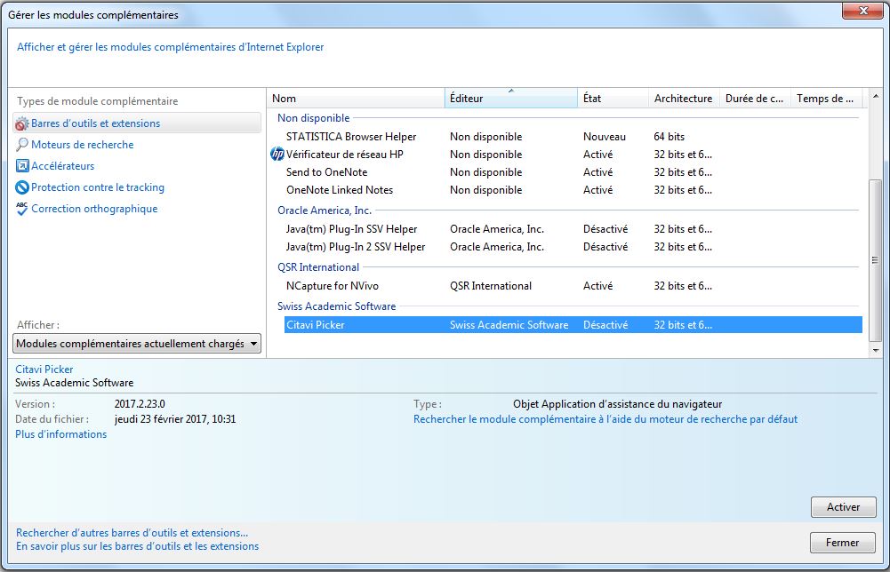Select Barres d'outils et extensions category
Screen dimensions: 890x572
coord(137,123)
